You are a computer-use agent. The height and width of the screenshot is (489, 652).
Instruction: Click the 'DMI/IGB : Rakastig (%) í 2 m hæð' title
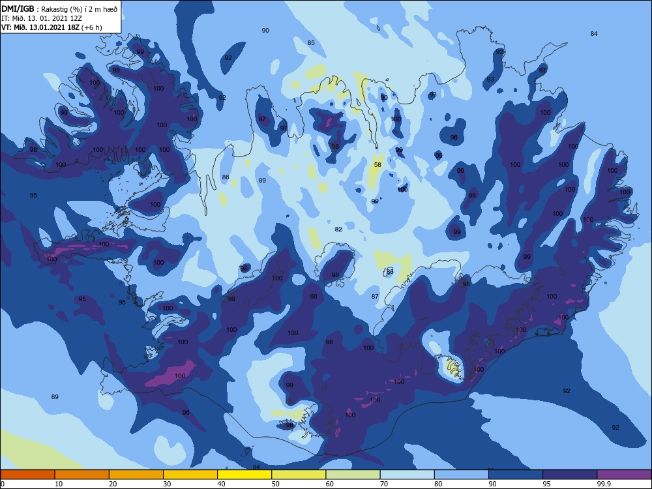[59, 8]
